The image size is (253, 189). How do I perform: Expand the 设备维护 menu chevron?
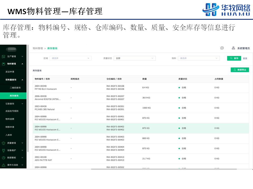pos(22,150)
